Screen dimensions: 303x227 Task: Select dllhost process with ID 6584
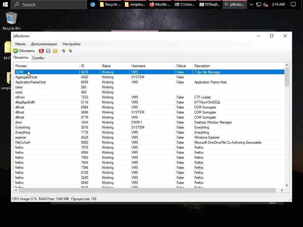[x=149, y=107]
